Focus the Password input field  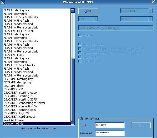pyautogui.click(x=110, y=133)
